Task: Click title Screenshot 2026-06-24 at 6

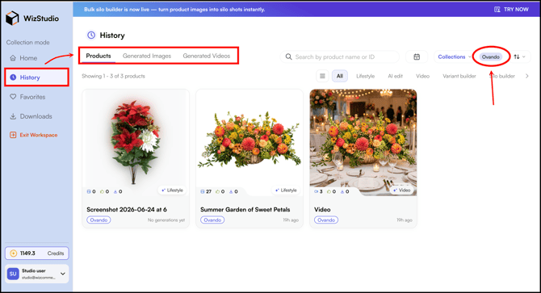Action: (127, 210)
